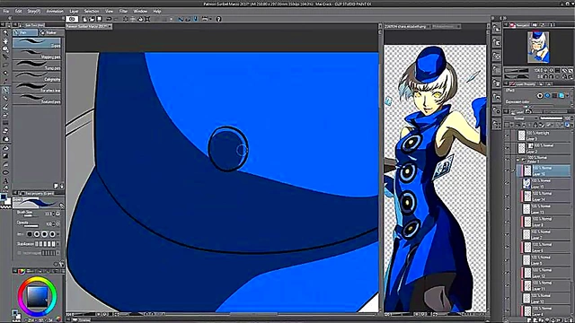Open the File menu
This screenshot has width=575, height=323.
coord(6,12)
